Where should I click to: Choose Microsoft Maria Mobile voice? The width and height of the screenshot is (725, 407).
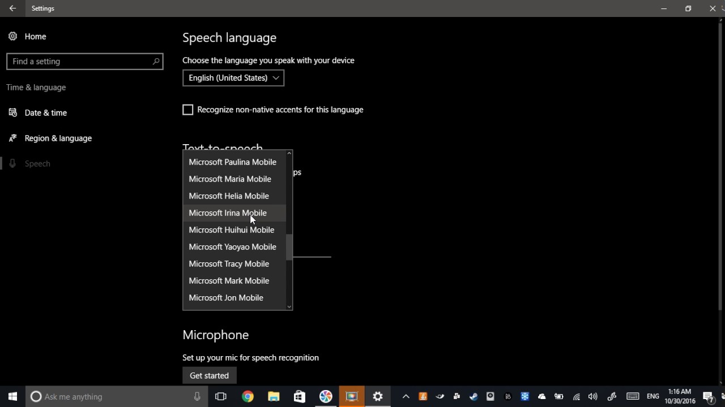234,179
